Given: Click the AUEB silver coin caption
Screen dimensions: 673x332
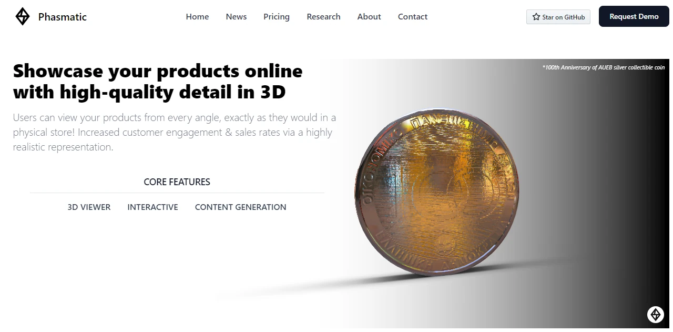Looking at the screenshot, I should pos(604,67).
